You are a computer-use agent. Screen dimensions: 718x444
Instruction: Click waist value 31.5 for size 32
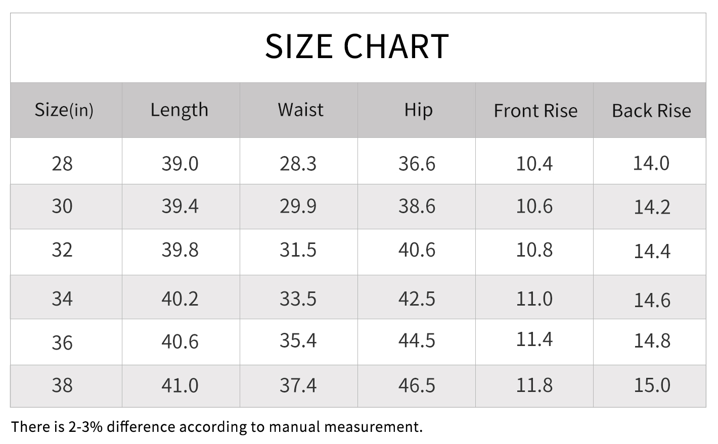pyautogui.click(x=298, y=250)
